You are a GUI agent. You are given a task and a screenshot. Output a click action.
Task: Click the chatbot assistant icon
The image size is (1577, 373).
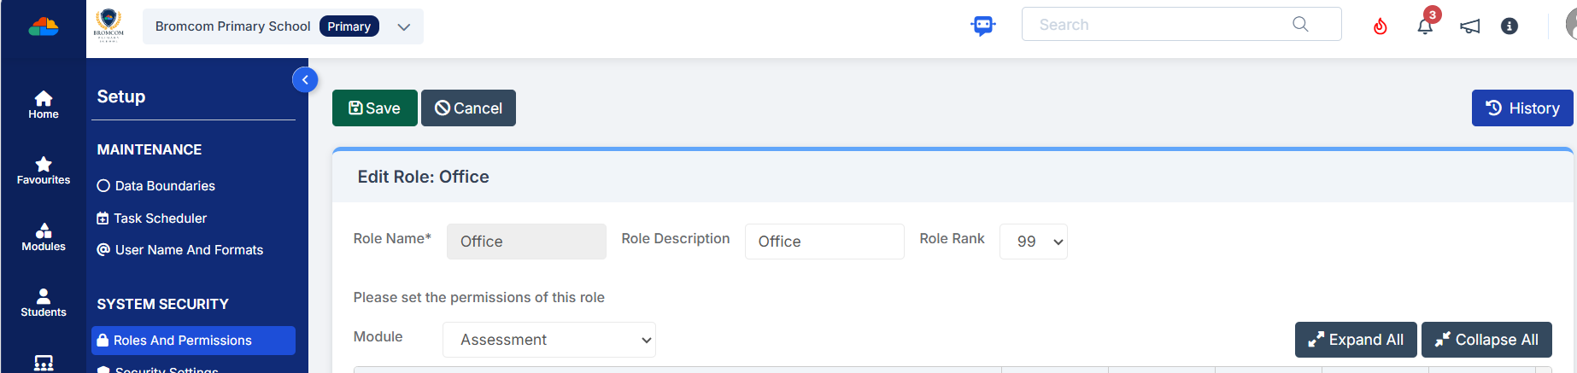click(x=983, y=26)
